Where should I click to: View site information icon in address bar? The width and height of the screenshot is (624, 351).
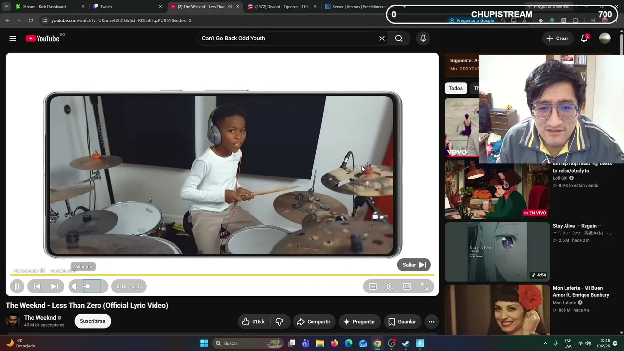point(44,20)
